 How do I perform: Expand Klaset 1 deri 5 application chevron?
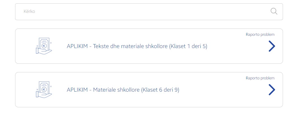coord(272,46)
